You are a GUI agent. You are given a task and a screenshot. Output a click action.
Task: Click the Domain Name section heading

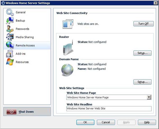click(x=69, y=59)
